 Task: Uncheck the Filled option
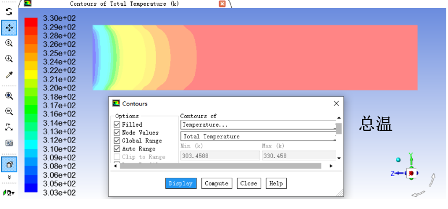117,124
